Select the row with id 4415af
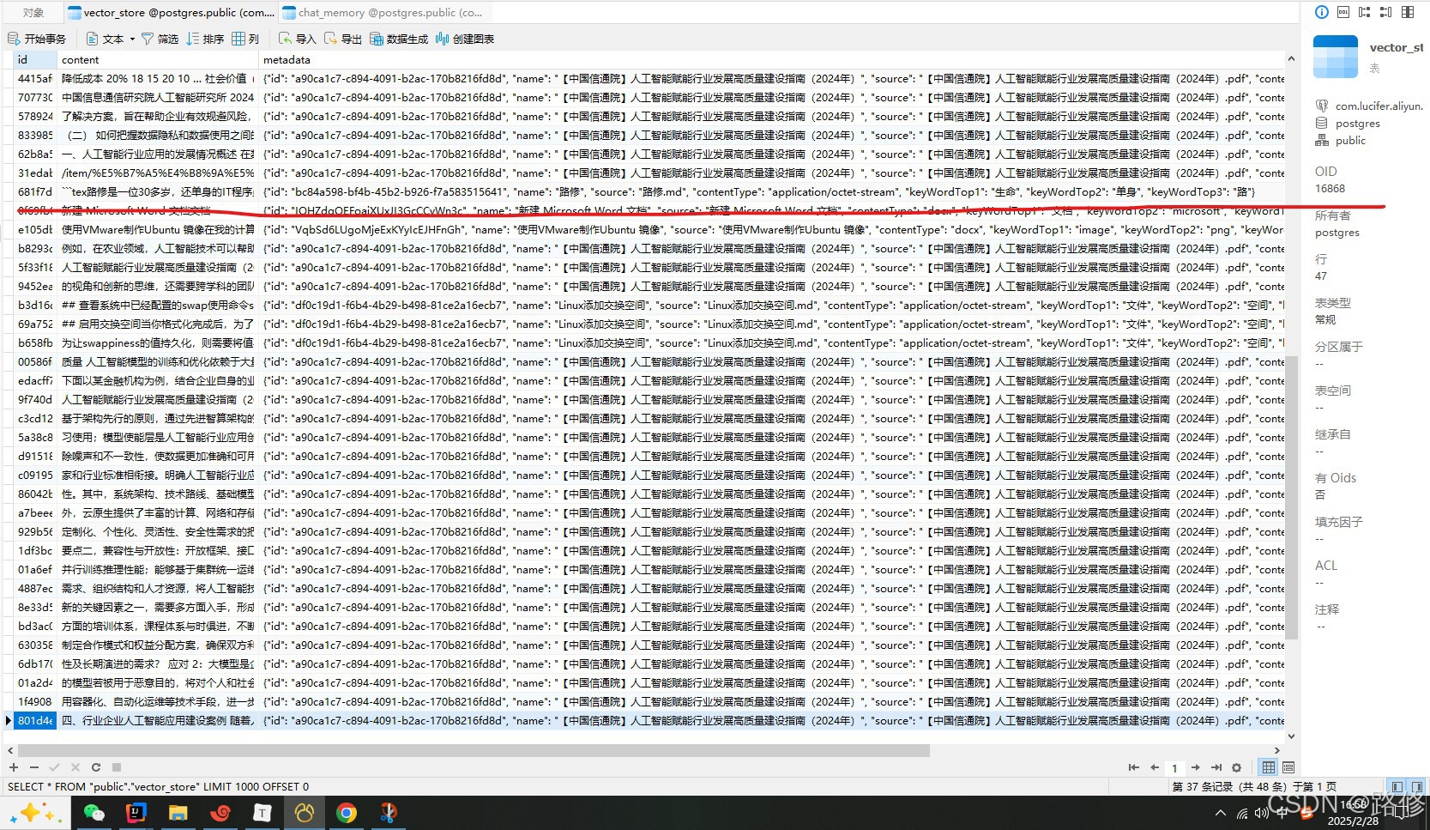The image size is (1430, 830). tap(35, 79)
